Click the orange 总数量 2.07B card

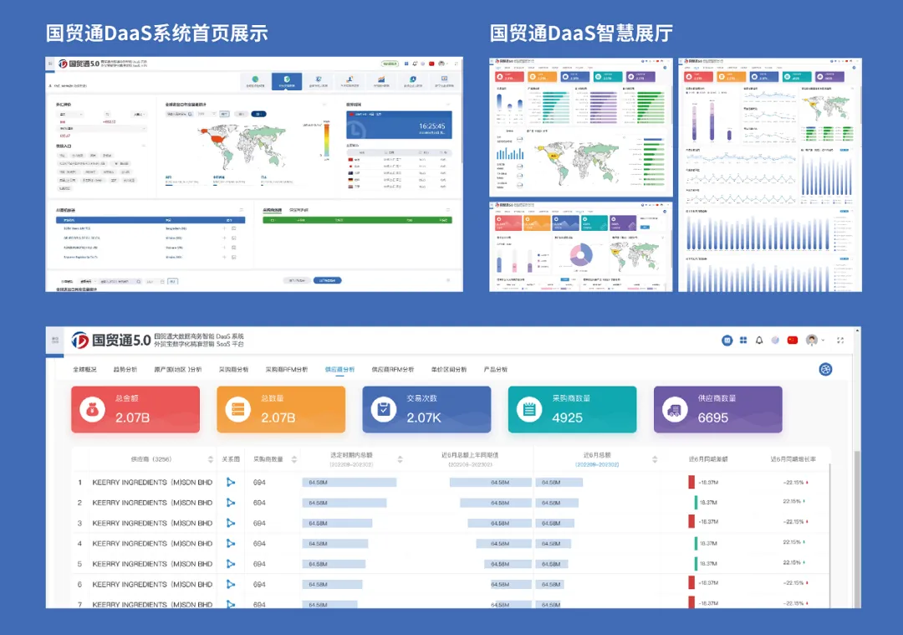click(x=281, y=409)
